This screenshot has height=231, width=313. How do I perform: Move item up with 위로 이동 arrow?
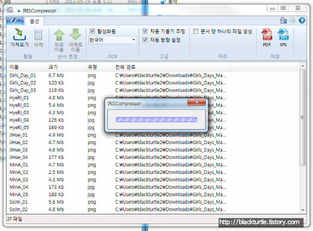point(59,35)
